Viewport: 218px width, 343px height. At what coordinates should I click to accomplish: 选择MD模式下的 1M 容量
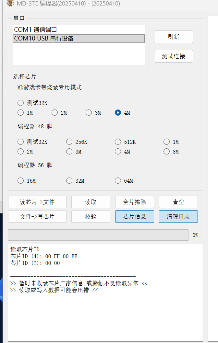20,112
